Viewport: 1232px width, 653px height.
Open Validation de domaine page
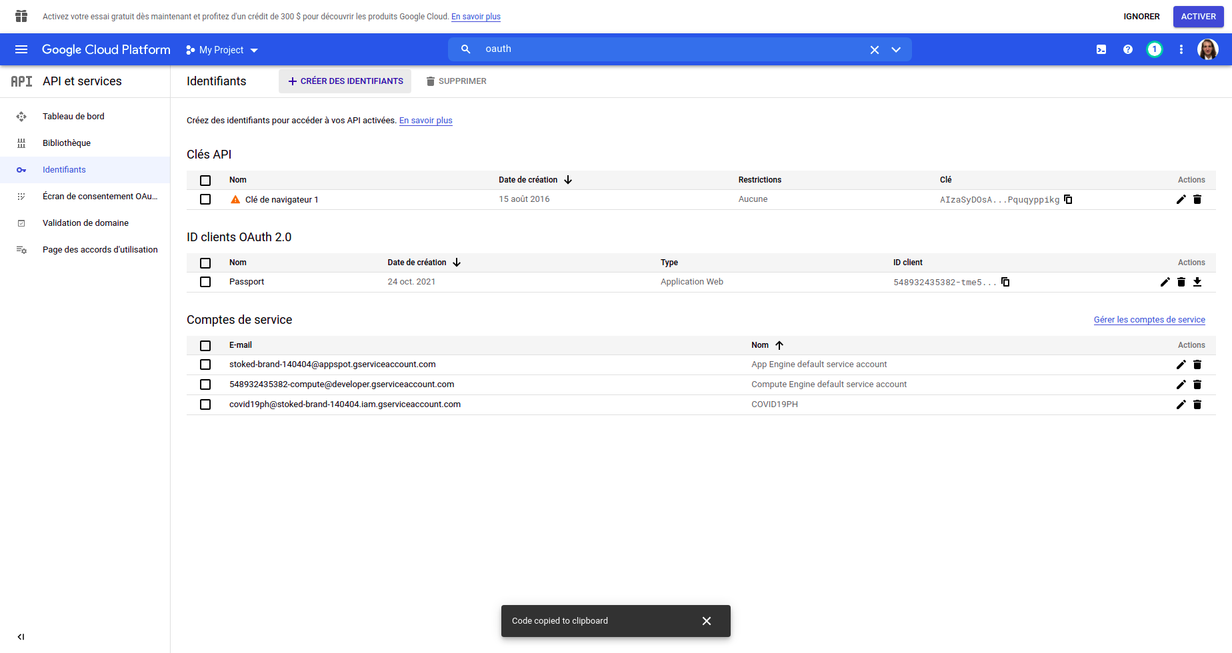point(85,223)
